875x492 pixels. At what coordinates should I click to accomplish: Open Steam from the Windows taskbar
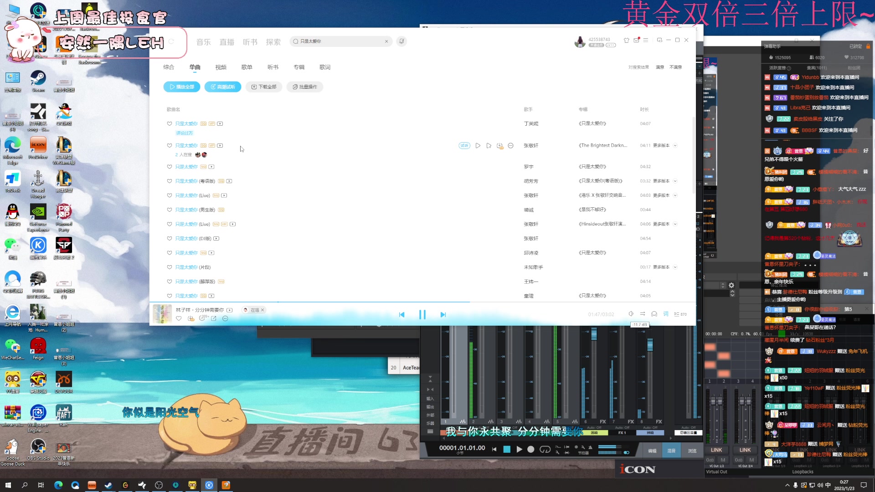click(x=108, y=485)
